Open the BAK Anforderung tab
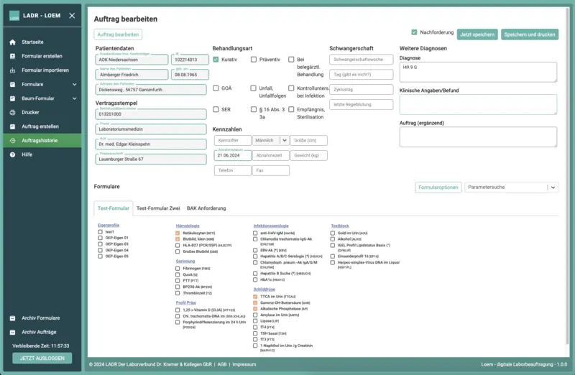Screen dimensions: 575x375 click(x=206, y=208)
